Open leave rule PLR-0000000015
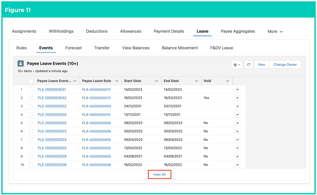 (96, 115)
